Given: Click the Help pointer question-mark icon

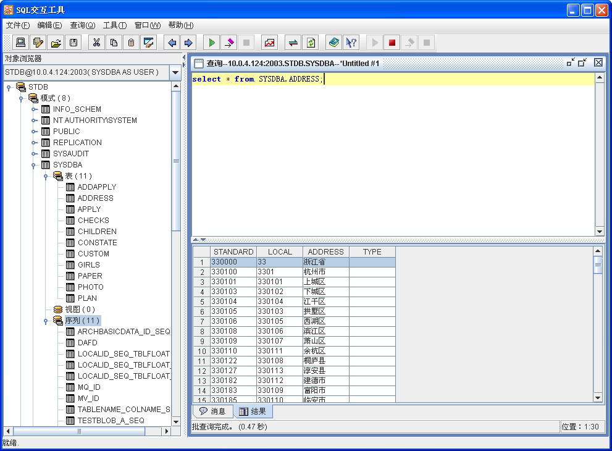Looking at the screenshot, I should (x=351, y=43).
